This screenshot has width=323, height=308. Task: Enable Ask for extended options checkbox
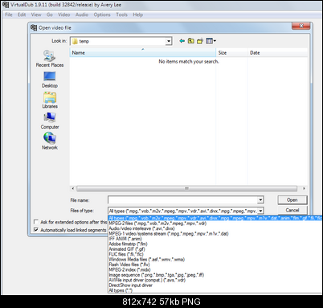point(36,222)
